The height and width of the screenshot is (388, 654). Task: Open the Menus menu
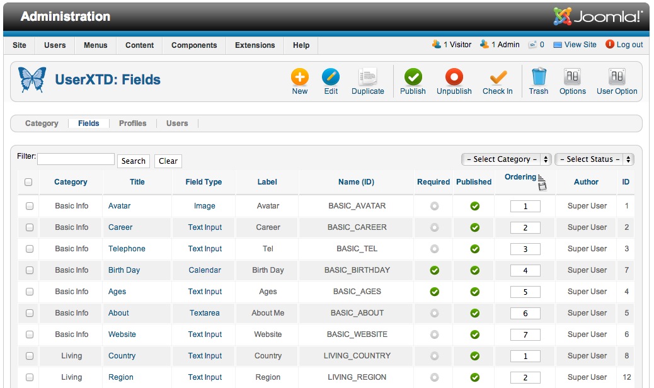tap(96, 45)
